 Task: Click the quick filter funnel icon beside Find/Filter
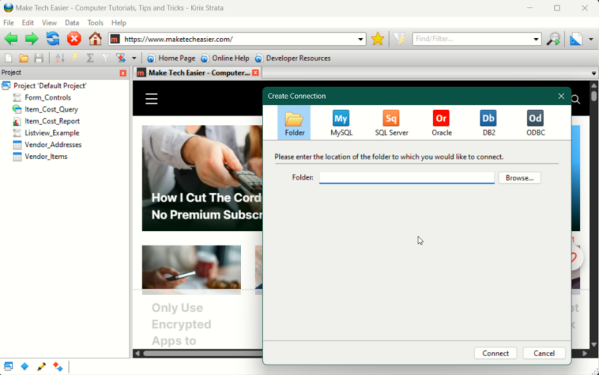(x=400, y=39)
